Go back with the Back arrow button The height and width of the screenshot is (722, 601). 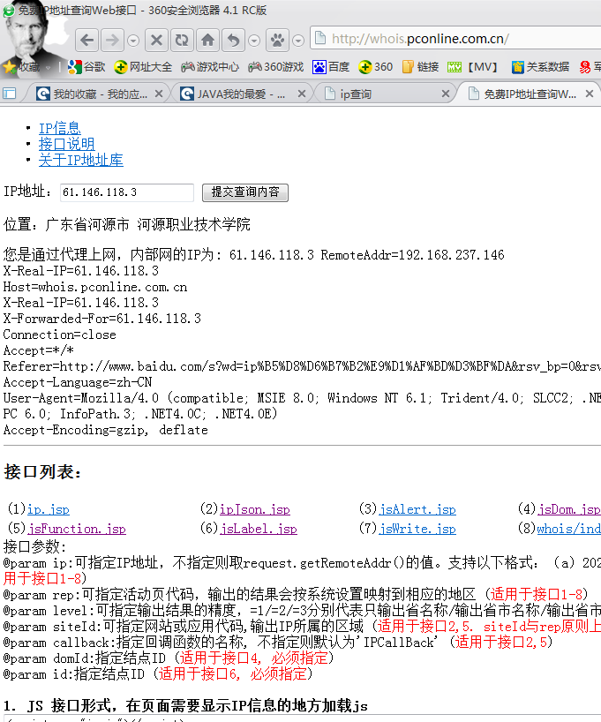click(87, 41)
